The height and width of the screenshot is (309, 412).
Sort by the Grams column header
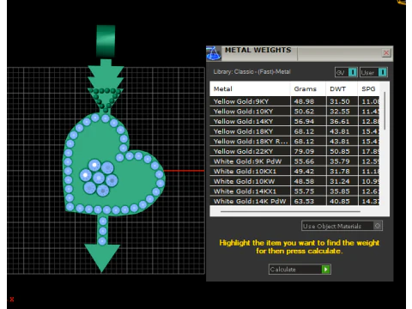(308, 89)
